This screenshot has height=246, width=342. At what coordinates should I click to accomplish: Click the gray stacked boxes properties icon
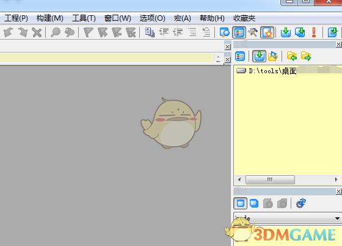click(x=282, y=203)
